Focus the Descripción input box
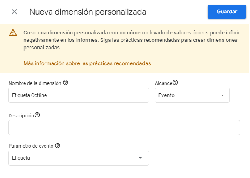The image size is (250, 178). (124, 127)
